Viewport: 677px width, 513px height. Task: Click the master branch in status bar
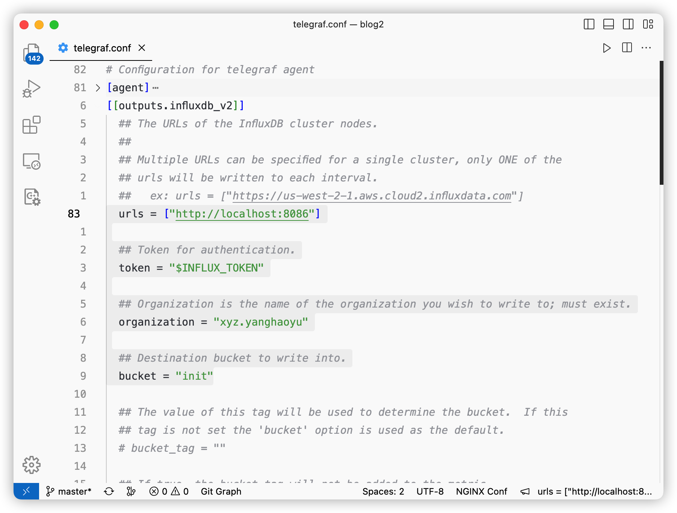(69, 491)
